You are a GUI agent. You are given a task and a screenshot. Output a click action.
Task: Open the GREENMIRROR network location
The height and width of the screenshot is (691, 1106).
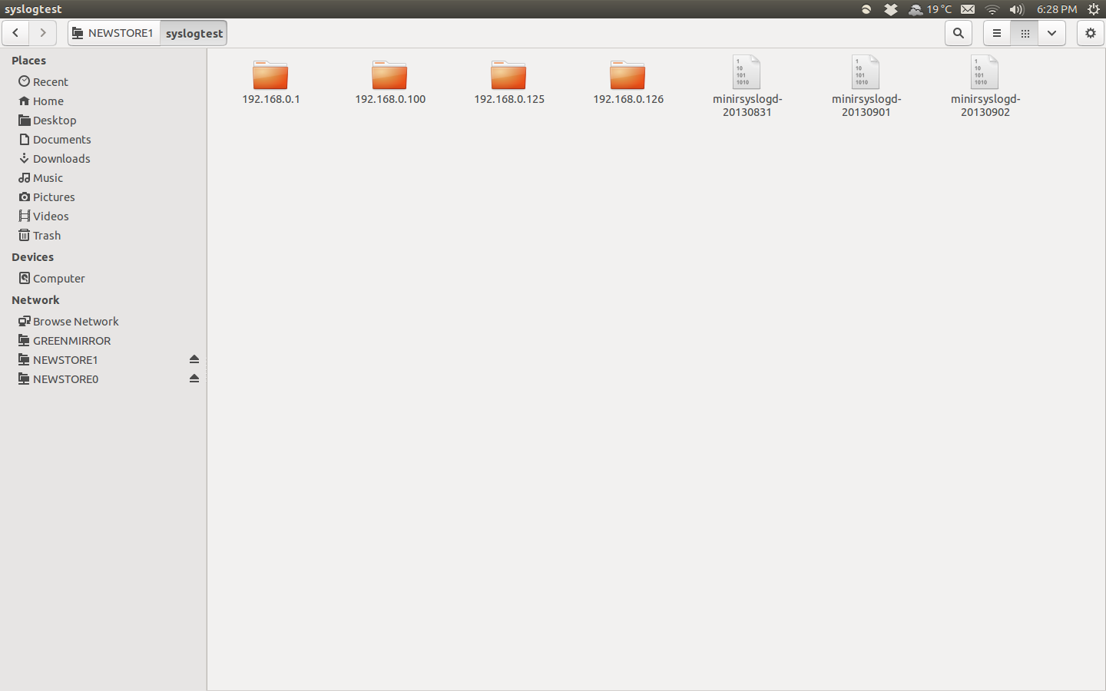(x=104, y=340)
